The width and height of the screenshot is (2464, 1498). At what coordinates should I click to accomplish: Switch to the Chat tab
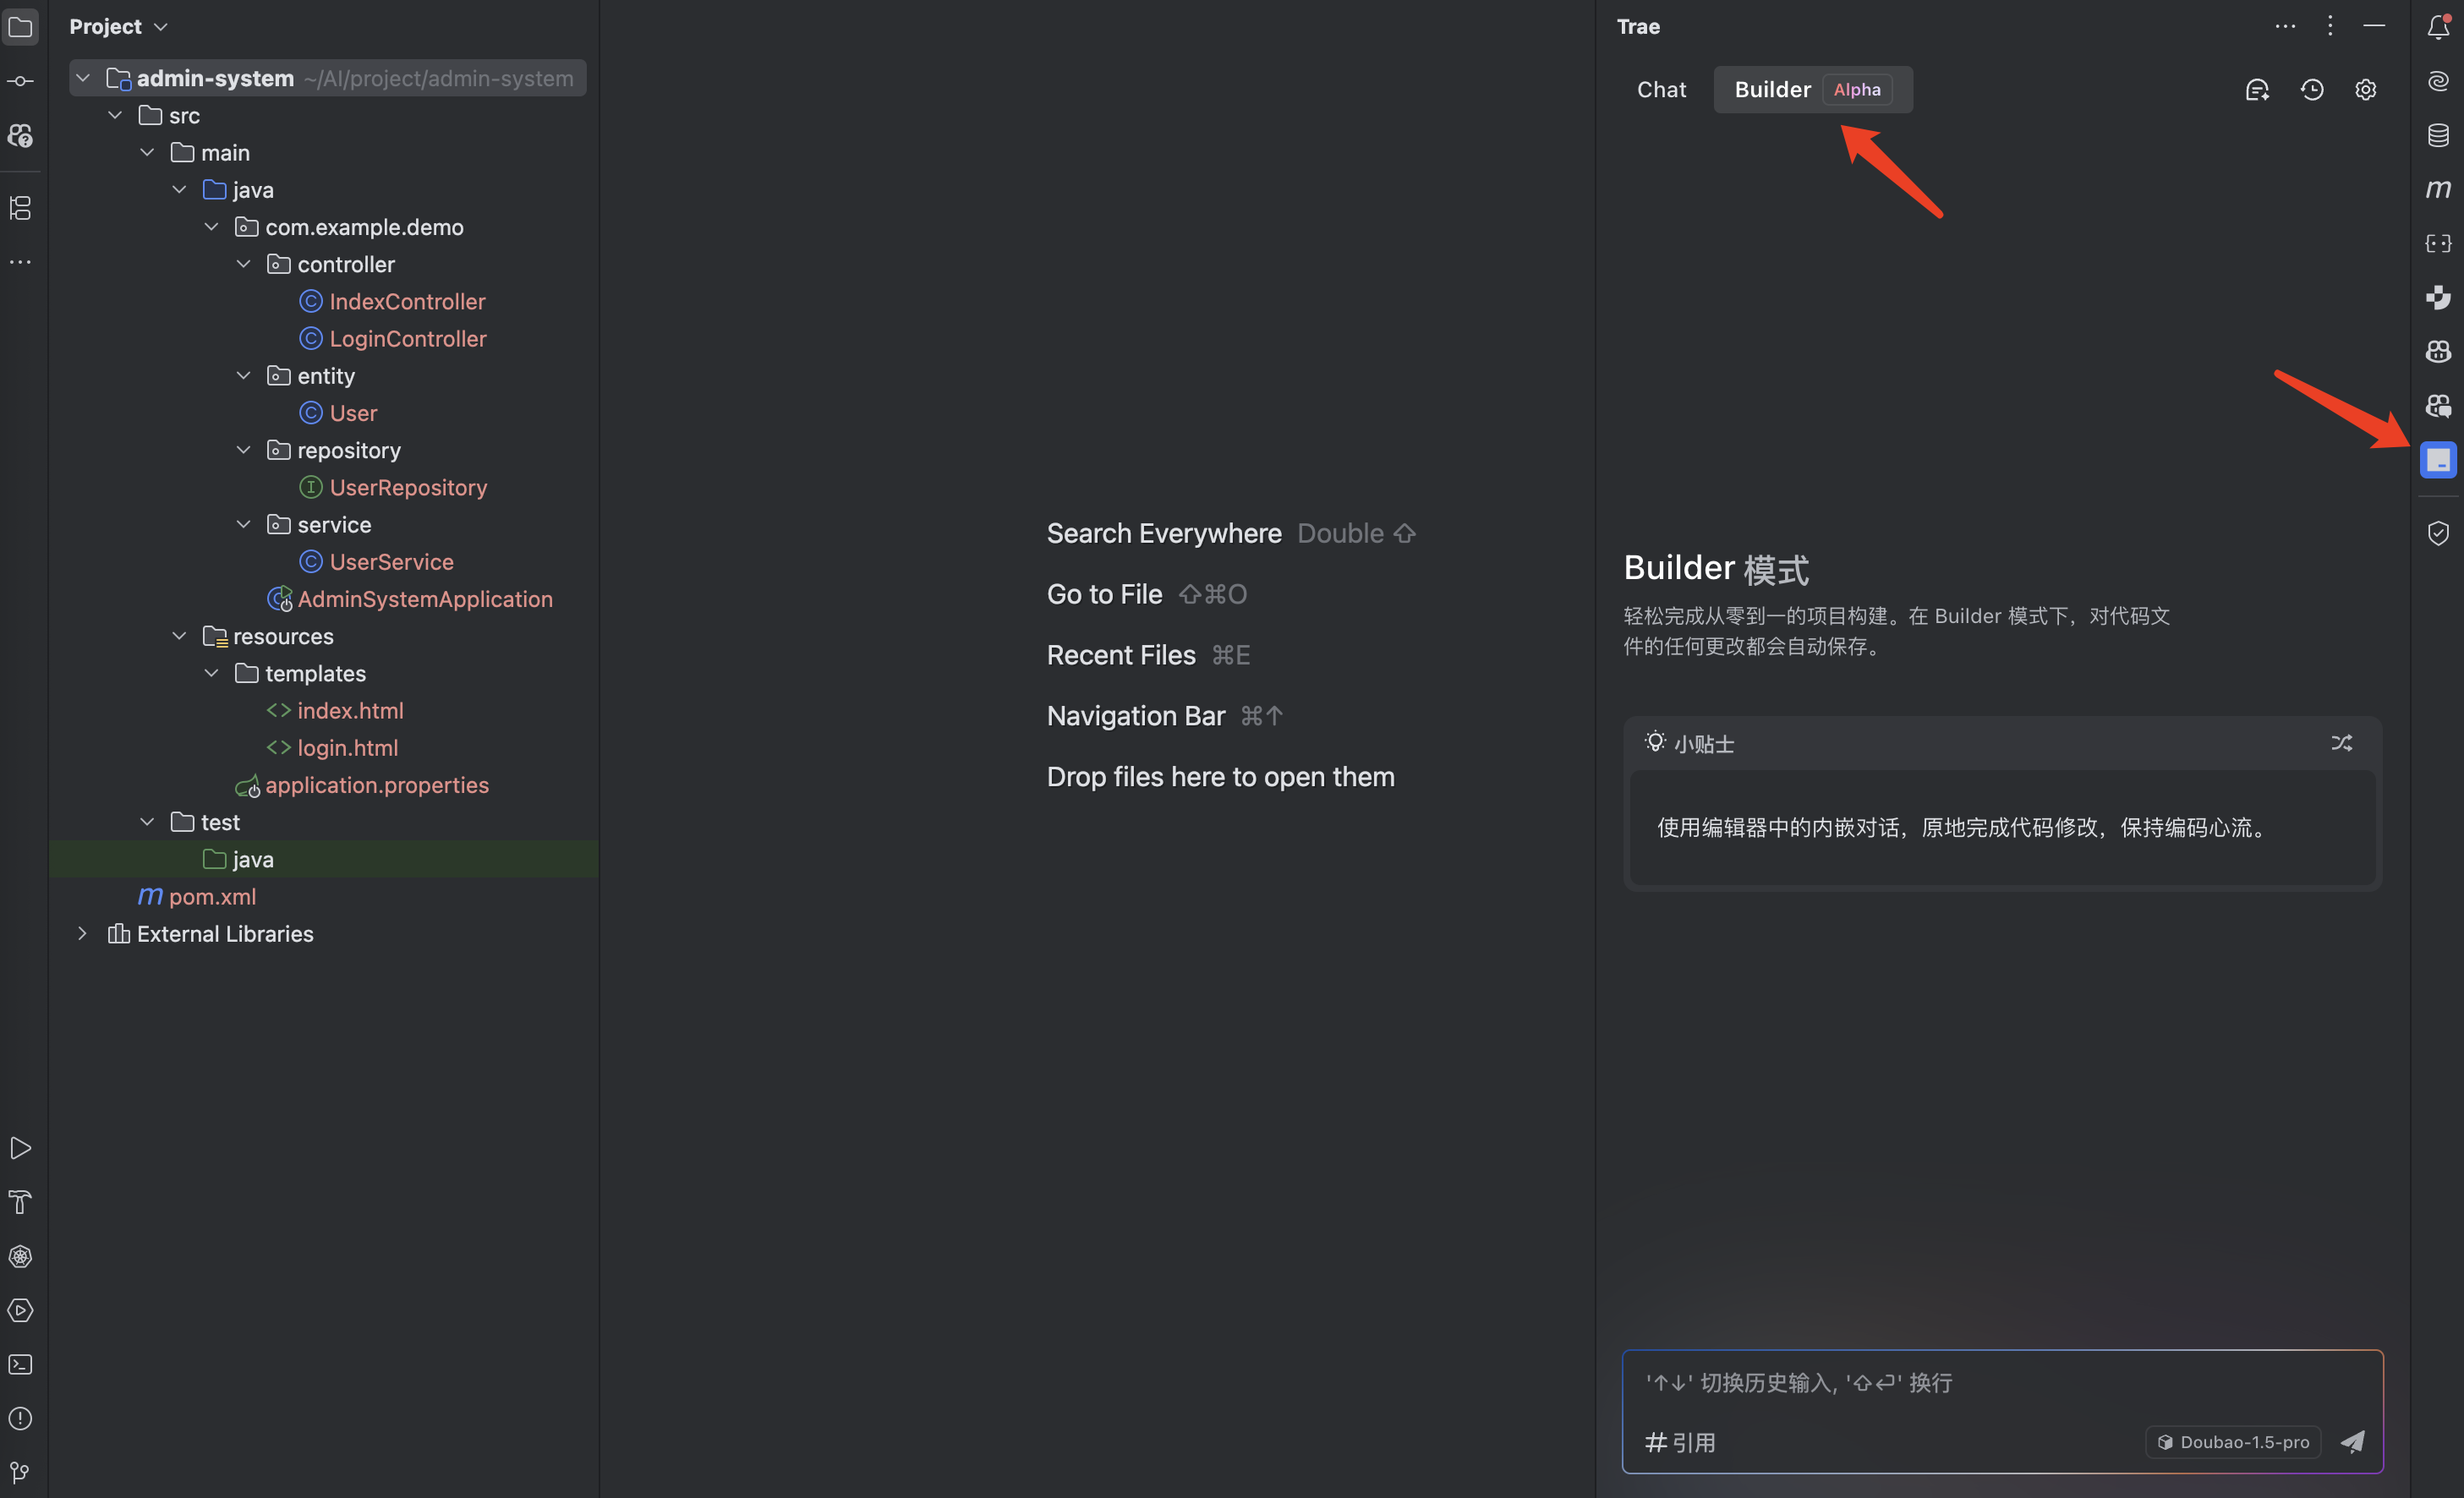tap(1661, 90)
